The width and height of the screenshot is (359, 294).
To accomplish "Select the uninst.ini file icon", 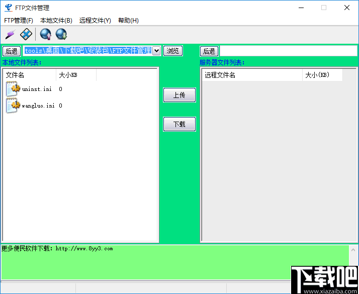I will [x=13, y=89].
